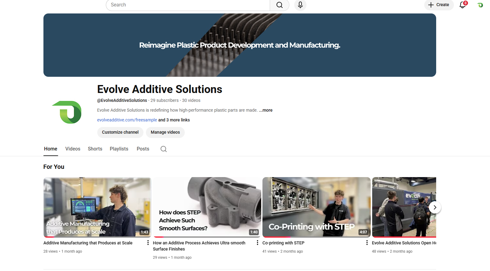The width and height of the screenshot is (490, 271).
Task: Open the Playlists tab
Action: [x=119, y=149]
